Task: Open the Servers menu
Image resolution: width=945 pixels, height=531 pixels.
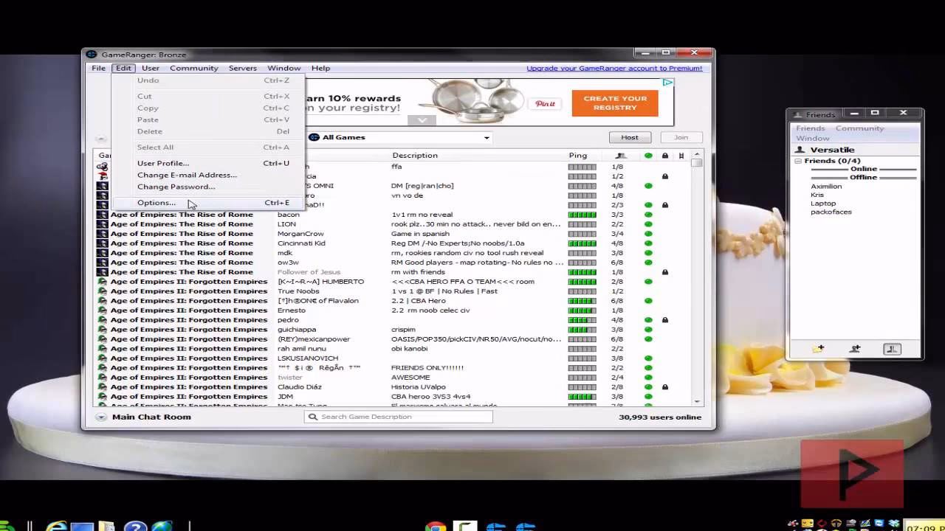Action: (x=243, y=68)
